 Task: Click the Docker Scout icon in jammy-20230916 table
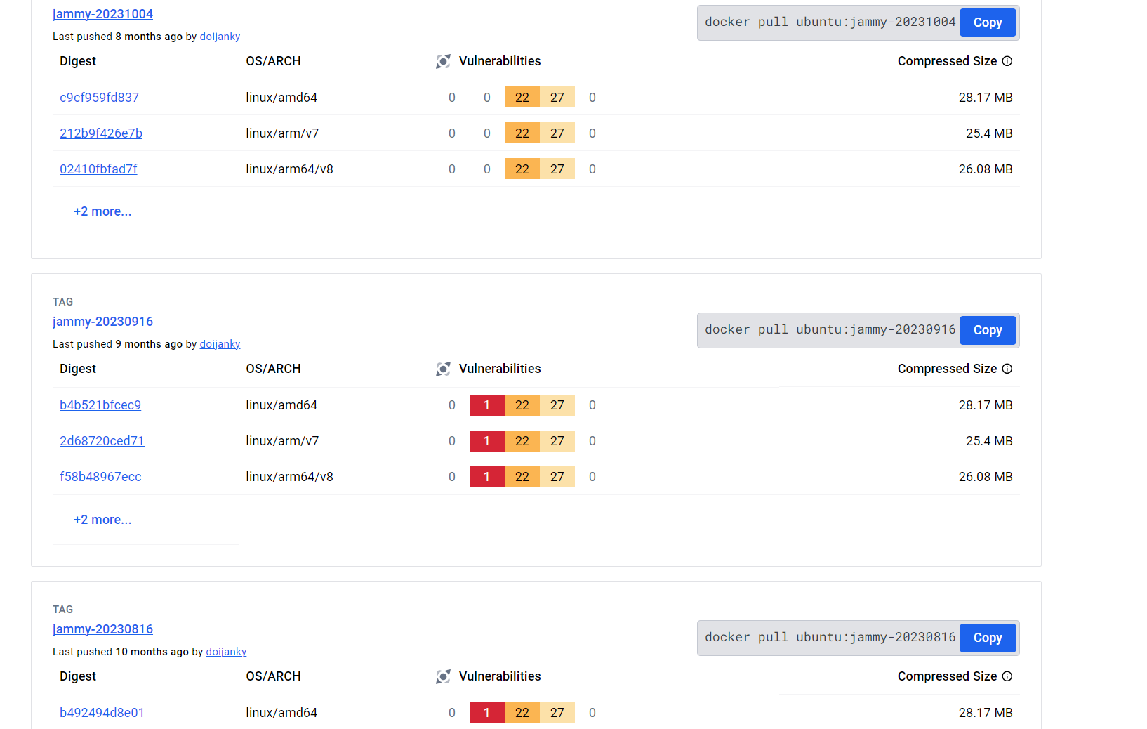[x=443, y=369]
